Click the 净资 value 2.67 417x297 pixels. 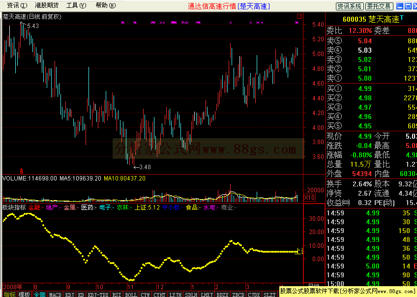(364, 193)
